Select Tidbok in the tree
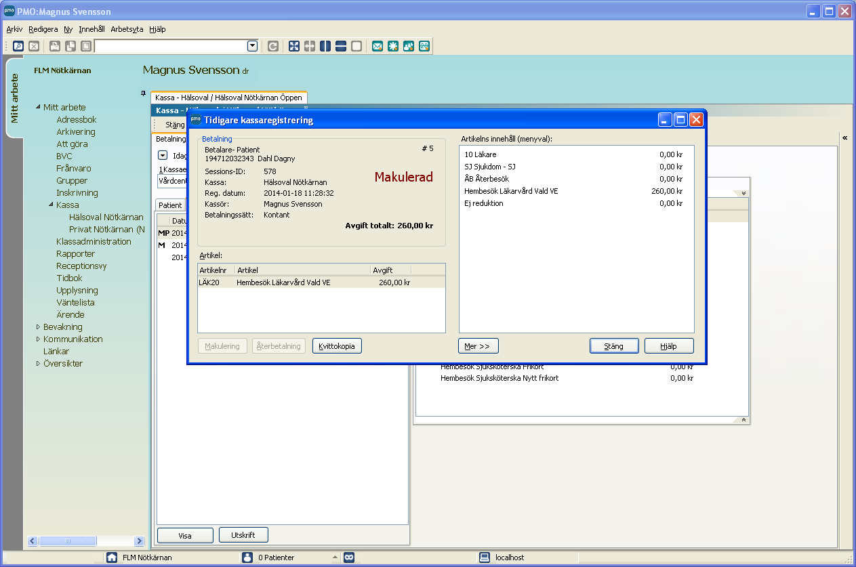 pos(70,278)
